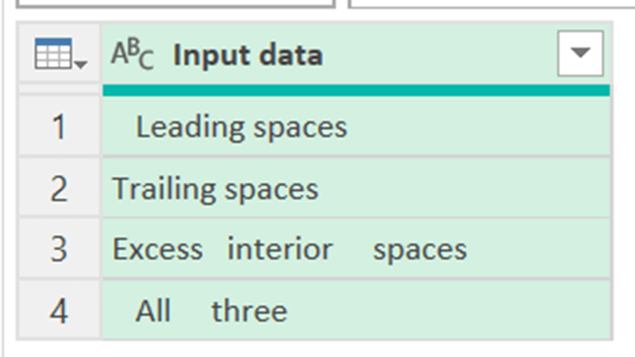This screenshot has width=635, height=357.
Task: Expand the small arrow beside table icon
Action: click(x=81, y=64)
